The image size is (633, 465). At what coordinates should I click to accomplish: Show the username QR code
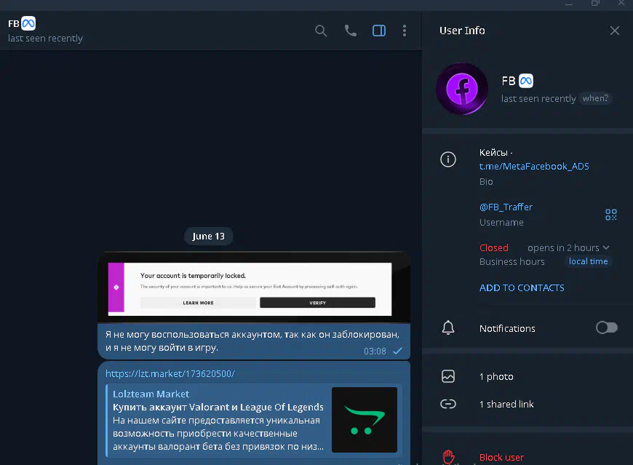[610, 215]
